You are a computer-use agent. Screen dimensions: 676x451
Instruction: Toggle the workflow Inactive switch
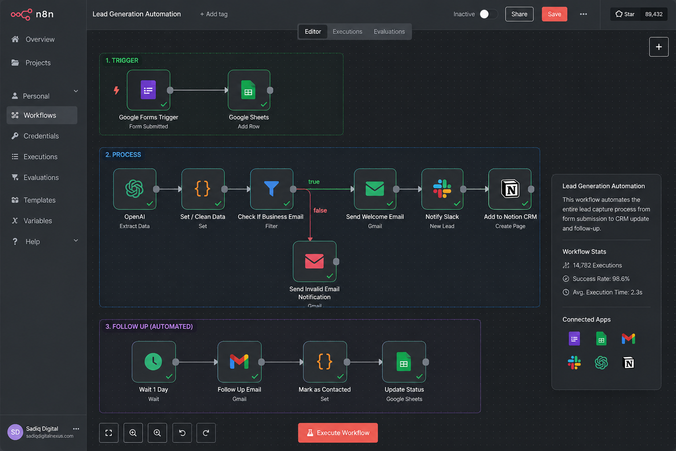[x=489, y=14]
